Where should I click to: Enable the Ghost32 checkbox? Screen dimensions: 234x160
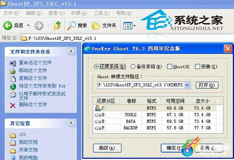[169, 67]
